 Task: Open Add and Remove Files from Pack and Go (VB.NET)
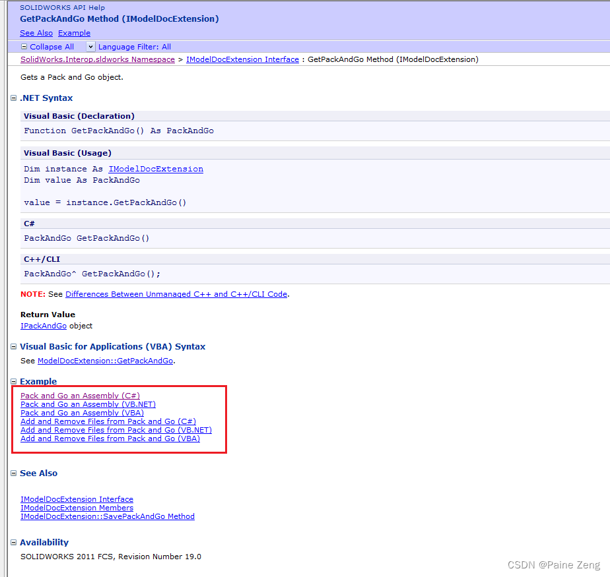tap(116, 430)
